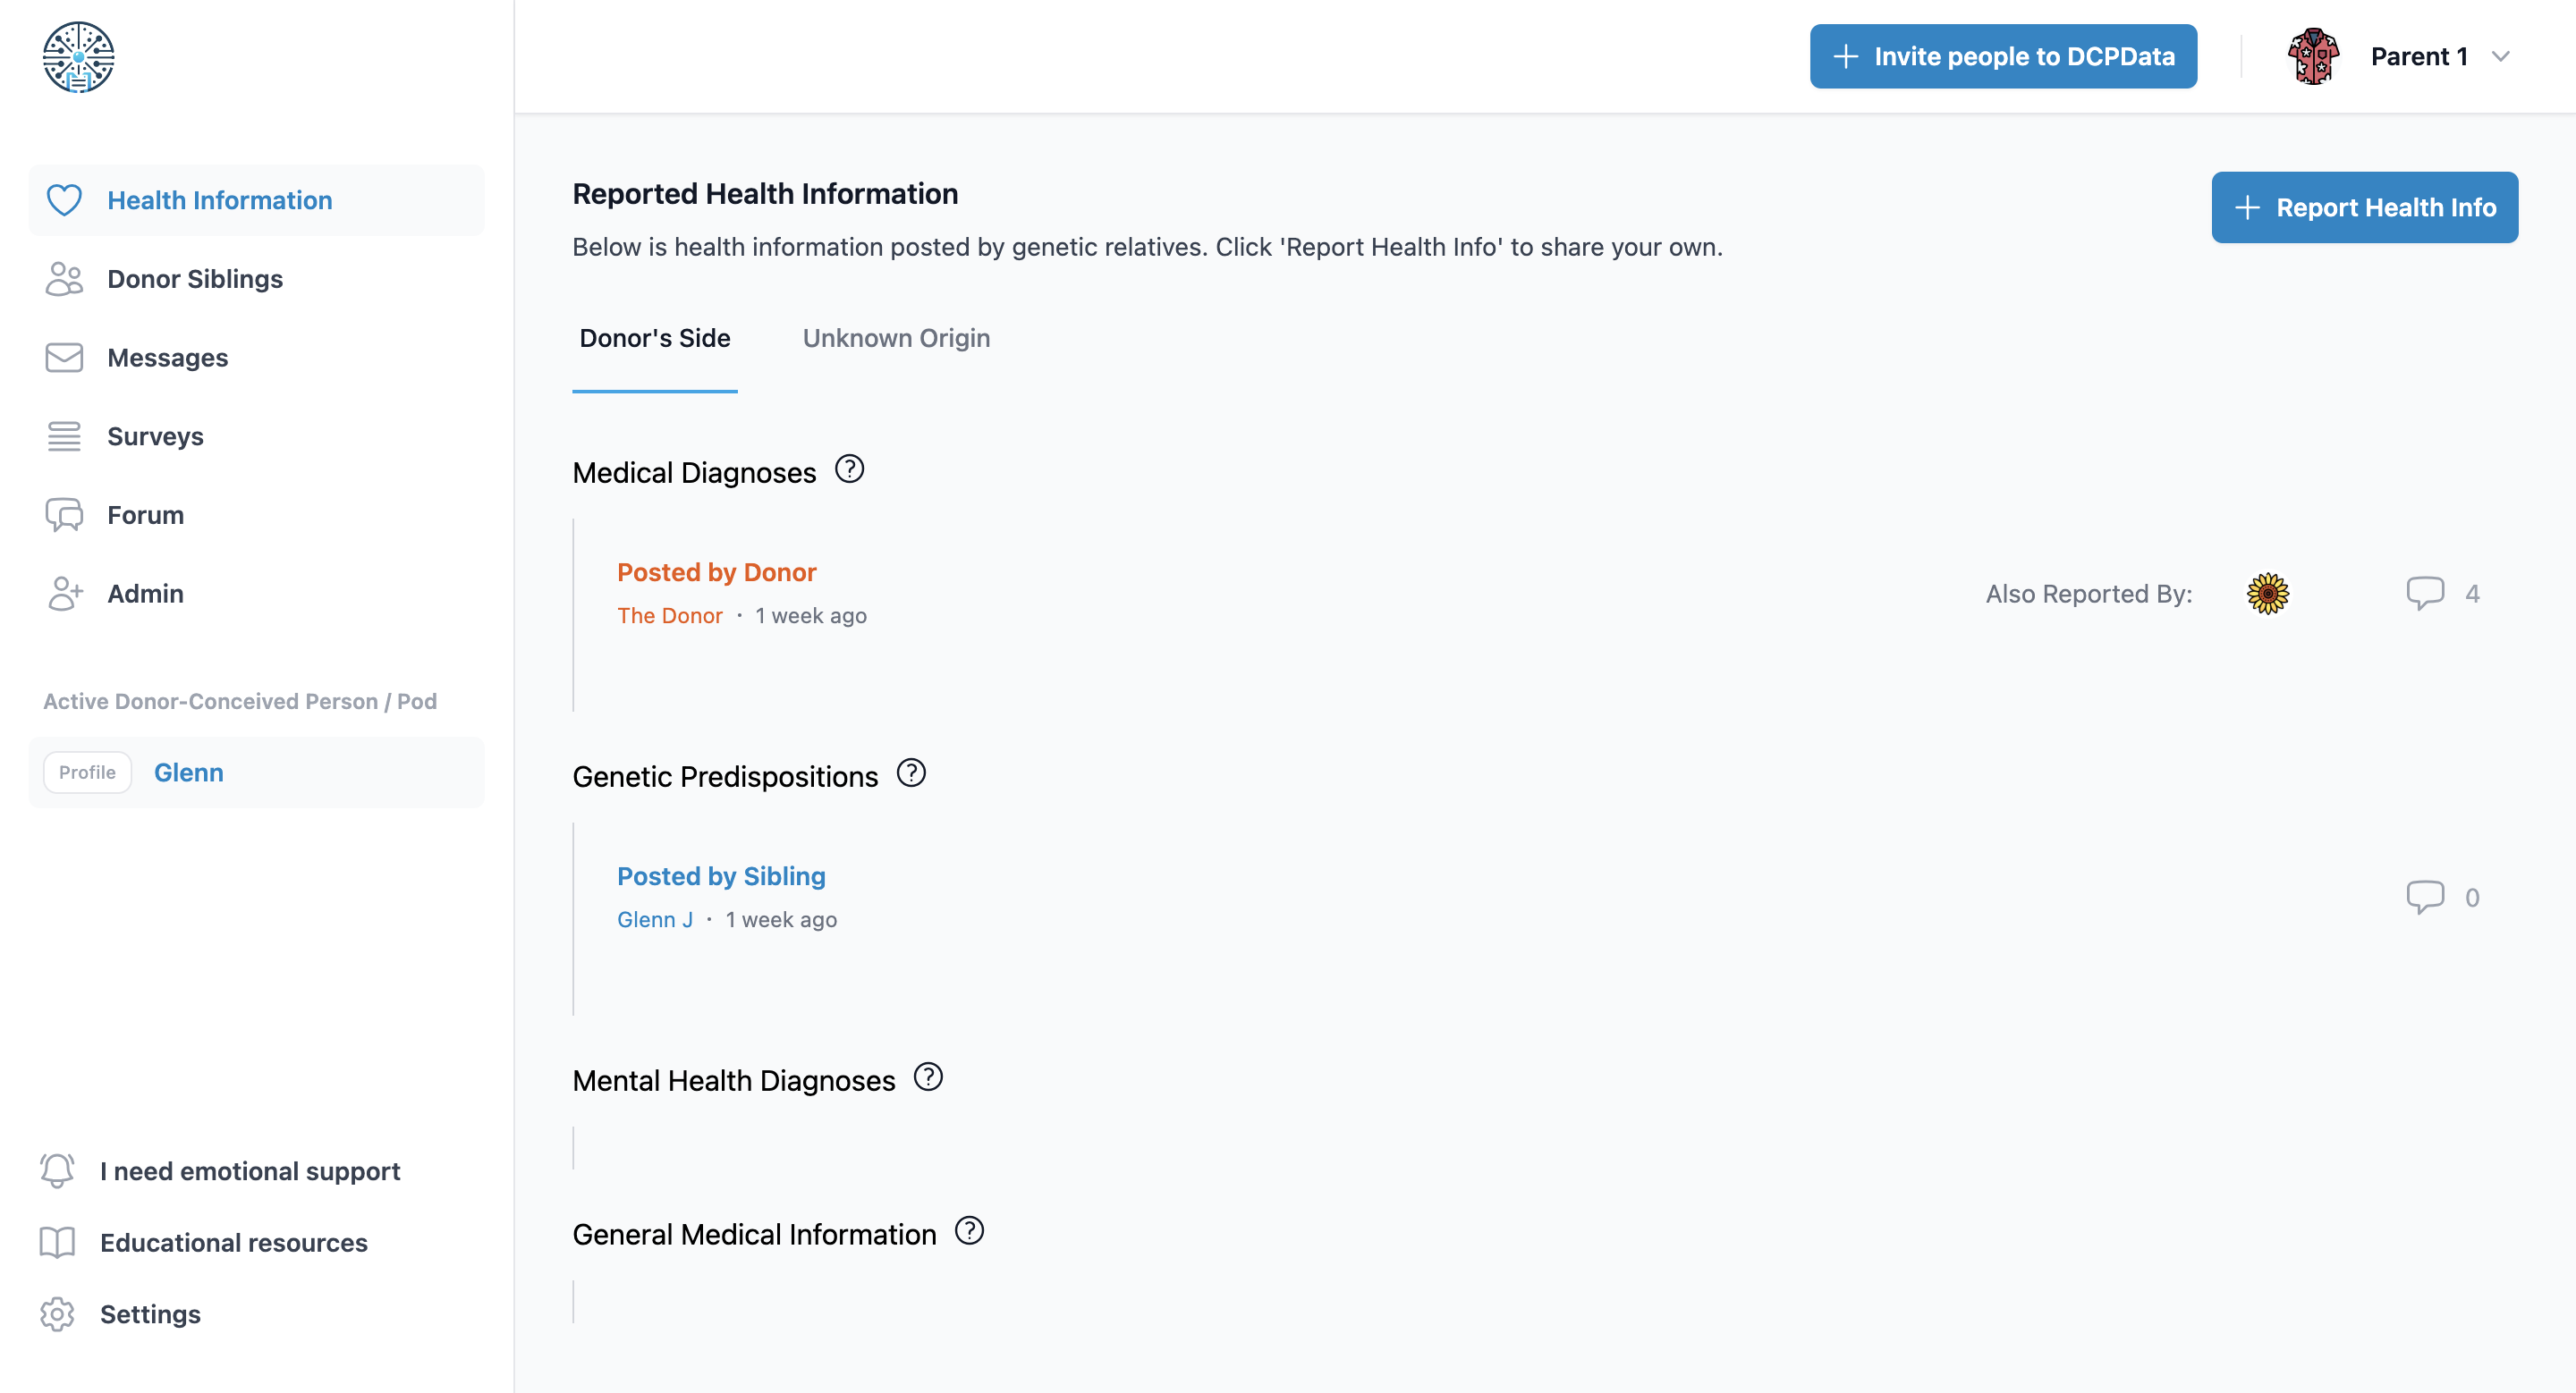
Task: Click Invite people to DCPData
Action: click(2002, 56)
